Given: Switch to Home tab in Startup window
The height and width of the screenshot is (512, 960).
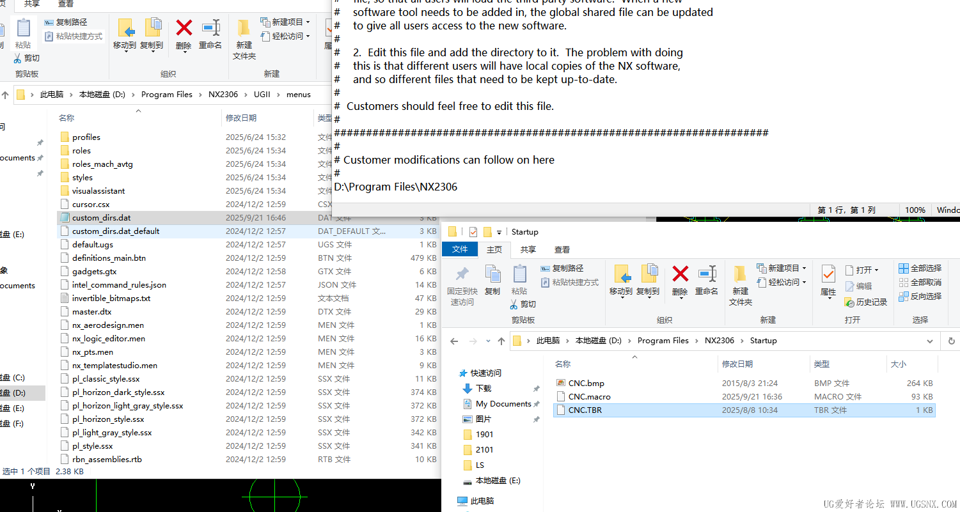Looking at the screenshot, I should tap(494, 249).
